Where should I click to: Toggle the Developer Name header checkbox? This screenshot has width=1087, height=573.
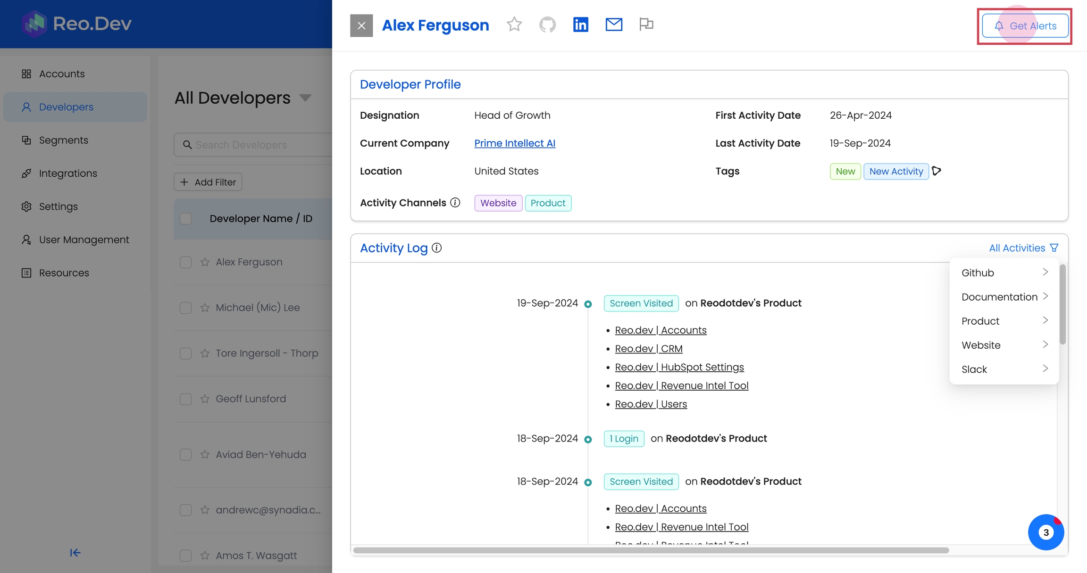coord(186,219)
